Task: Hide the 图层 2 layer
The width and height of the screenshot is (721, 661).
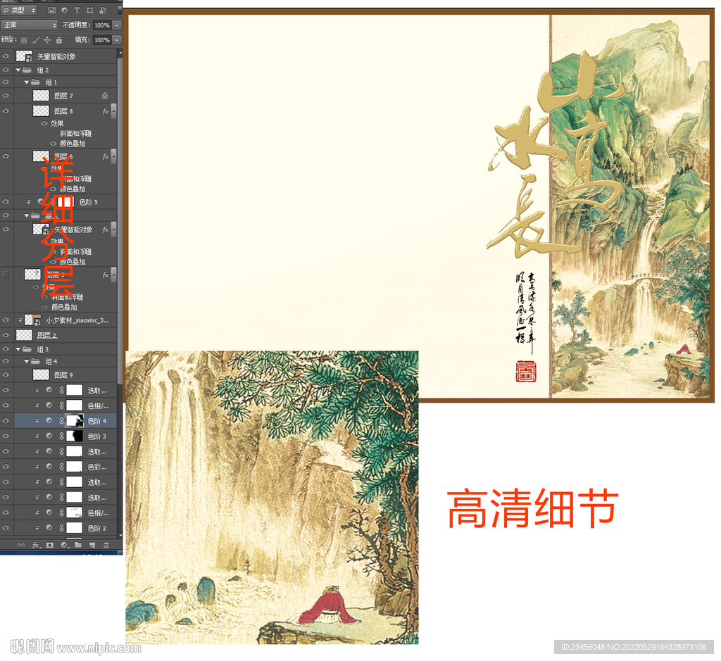Action: pyautogui.click(x=6, y=335)
